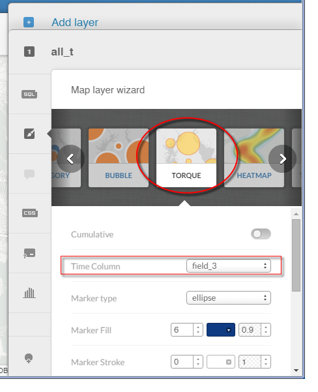This screenshot has width=318, height=392.
Task: Toggle the Cumulative switch
Action: [261, 234]
